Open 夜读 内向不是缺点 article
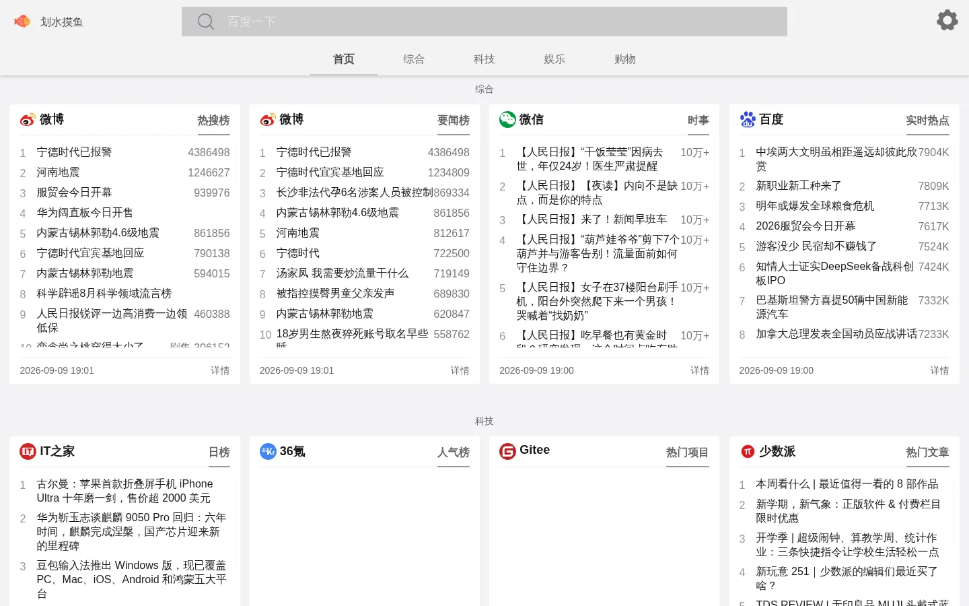Screen dimensions: 969x606 [x=597, y=193]
